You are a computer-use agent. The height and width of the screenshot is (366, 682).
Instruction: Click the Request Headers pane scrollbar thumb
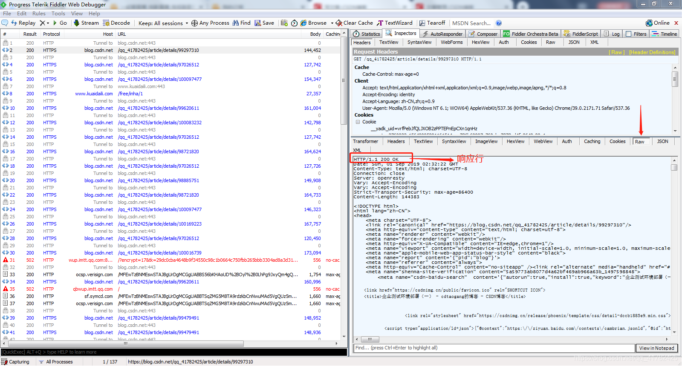(675, 79)
